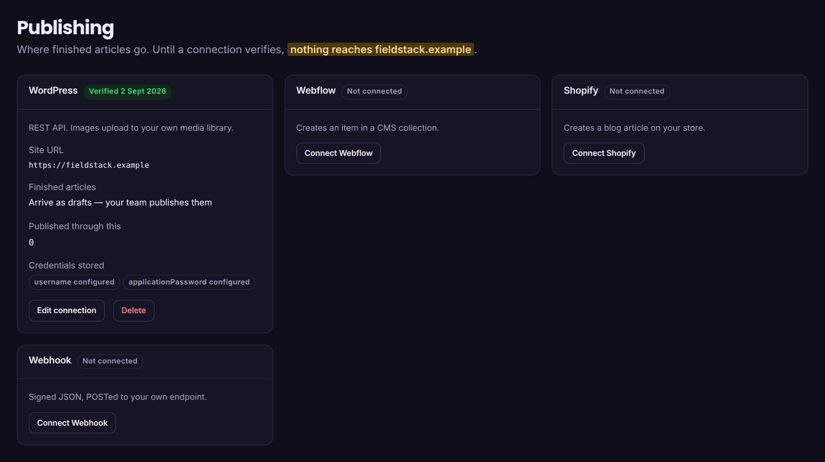Screen dimensions: 825x462
Task: Connect Webflow
Action: click(338, 153)
